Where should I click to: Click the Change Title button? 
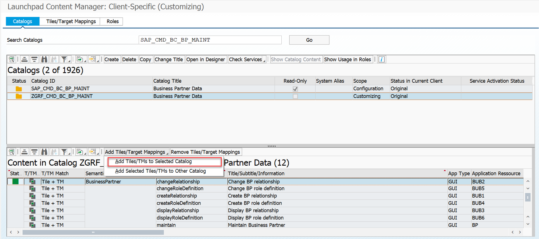point(169,59)
